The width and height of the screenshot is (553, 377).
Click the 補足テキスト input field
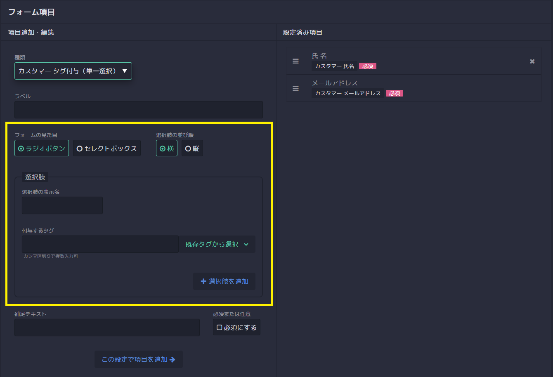coord(106,327)
